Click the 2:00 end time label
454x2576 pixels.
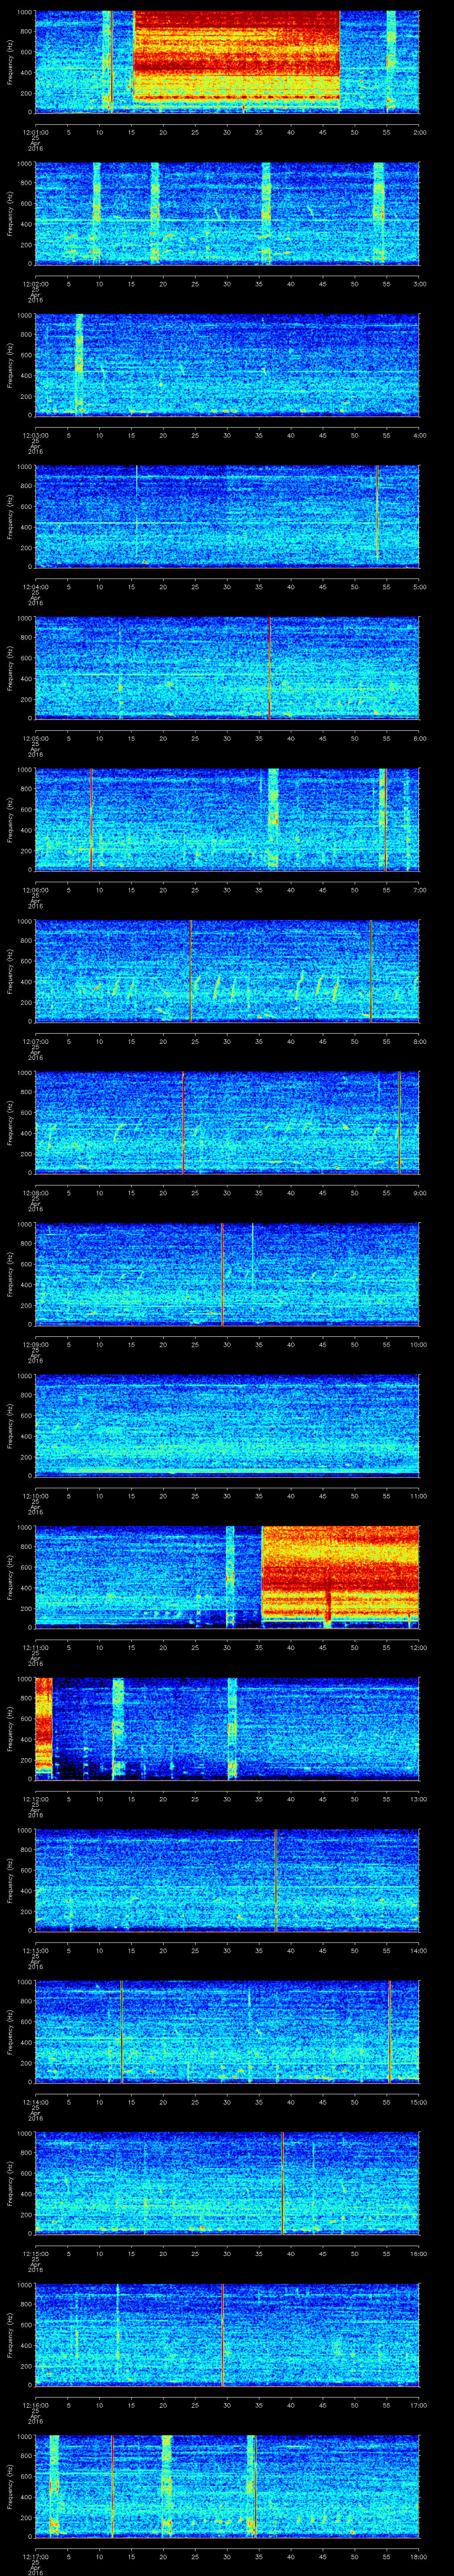(419, 131)
